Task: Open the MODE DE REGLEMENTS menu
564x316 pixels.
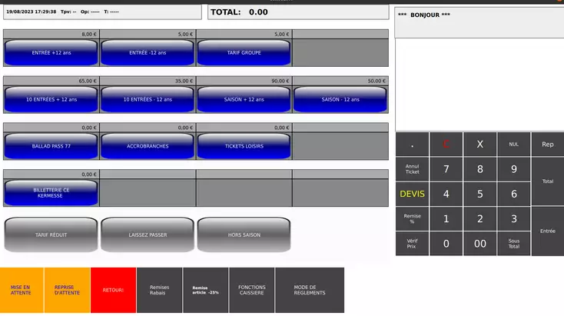Action: coord(310,290)
